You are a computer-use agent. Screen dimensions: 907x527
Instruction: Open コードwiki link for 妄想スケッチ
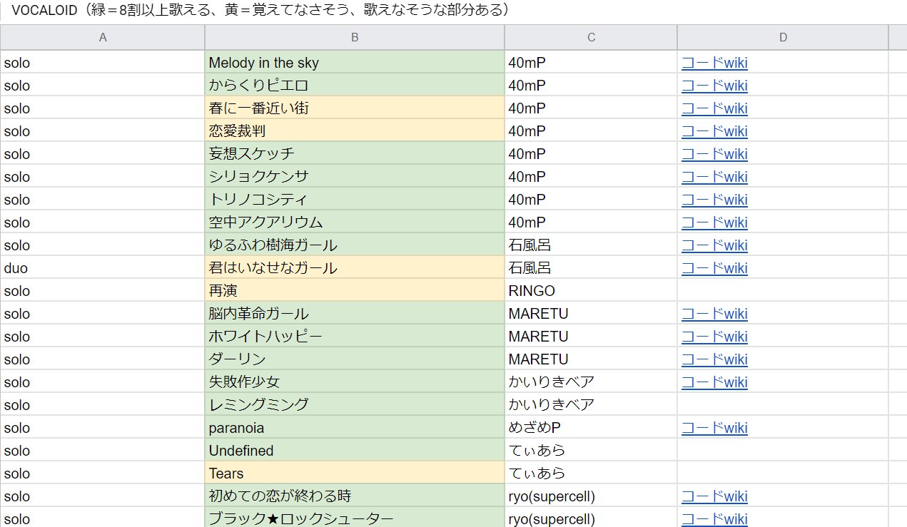point(714,154)
